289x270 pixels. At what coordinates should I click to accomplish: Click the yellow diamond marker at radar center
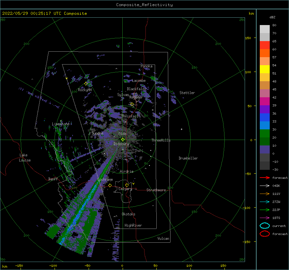[123, 140]
